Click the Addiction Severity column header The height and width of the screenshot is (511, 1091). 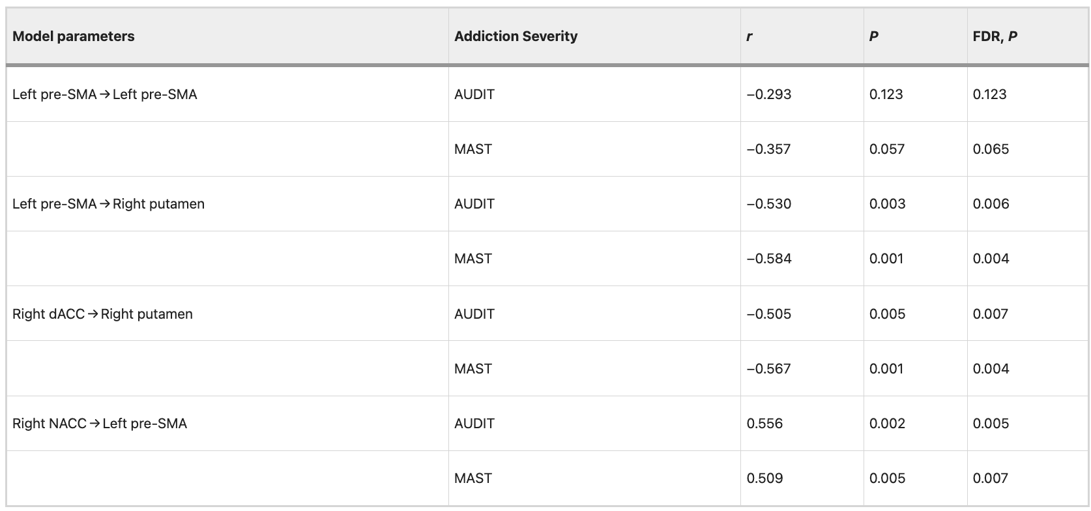click(x=516, y=36)
